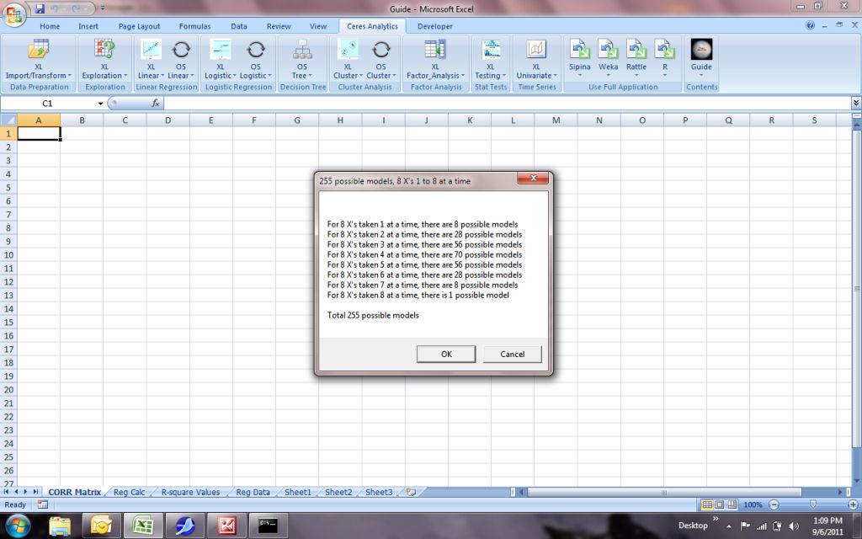Open OS Logistic regression tool
Viewport: 862px width, 539px height.
(x=256, y=60)
